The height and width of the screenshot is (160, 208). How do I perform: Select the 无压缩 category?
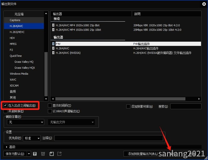[x=24, y=14]
